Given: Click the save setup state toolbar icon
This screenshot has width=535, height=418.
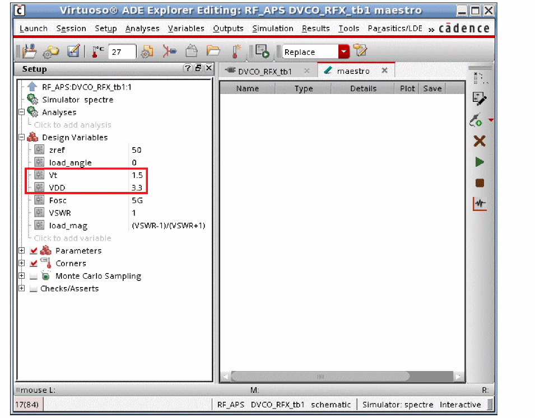Looking at the screenshot, I should pyautogui.click(x=29, y=51).
